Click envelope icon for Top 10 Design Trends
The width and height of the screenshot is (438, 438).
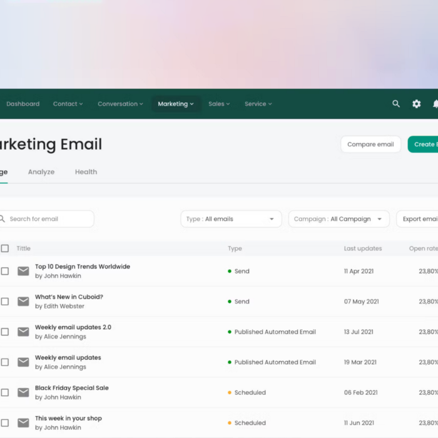coord(23,271)
